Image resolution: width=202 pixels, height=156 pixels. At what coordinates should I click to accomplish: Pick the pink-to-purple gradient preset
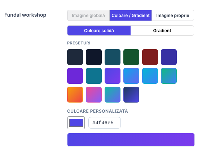(94, 95)
